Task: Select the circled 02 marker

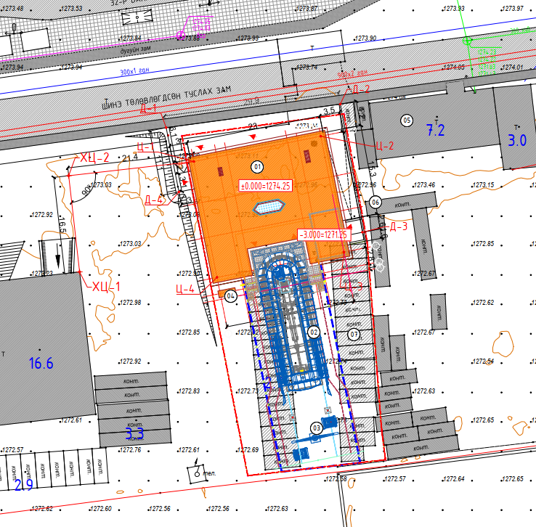Action: point(314,332)
